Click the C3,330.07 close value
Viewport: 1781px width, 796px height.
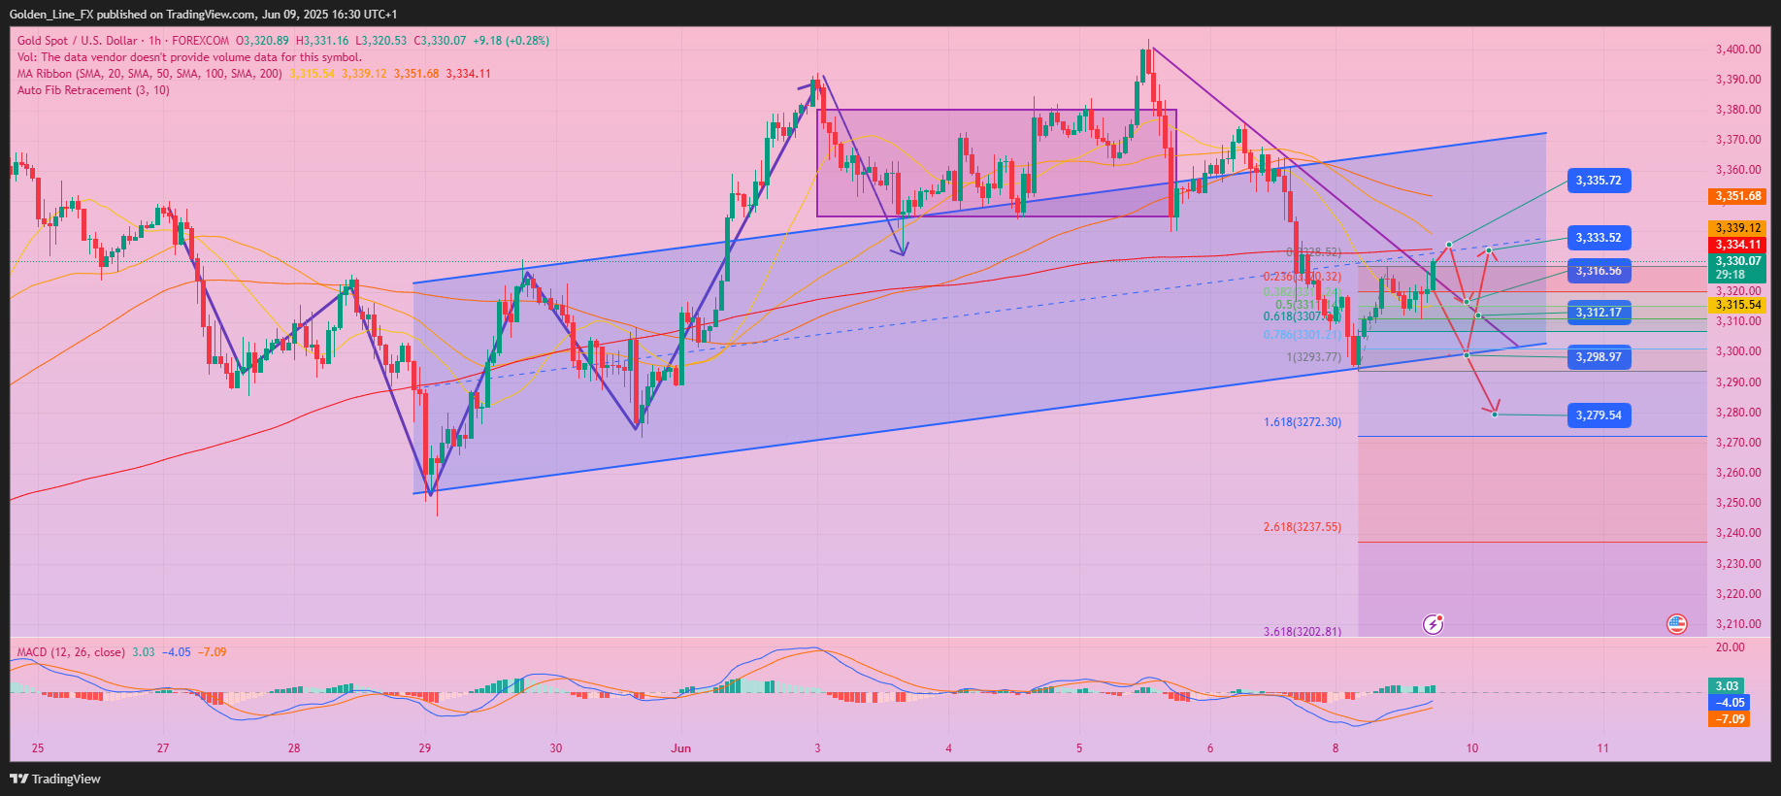tap(441, 41)
